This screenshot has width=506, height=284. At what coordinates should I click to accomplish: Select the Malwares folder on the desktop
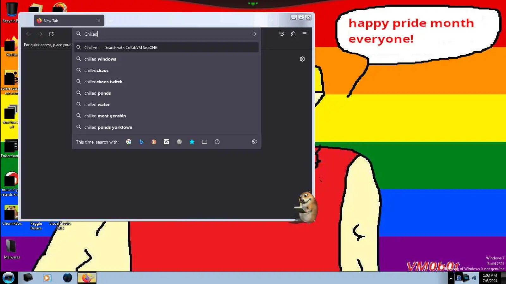[12, 249]
